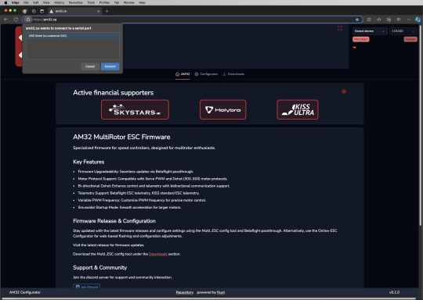Image resolution: width=423 pixels, height=300 pixels.
Task: Reload the page with the refresh icon
Action: (16, 20)
